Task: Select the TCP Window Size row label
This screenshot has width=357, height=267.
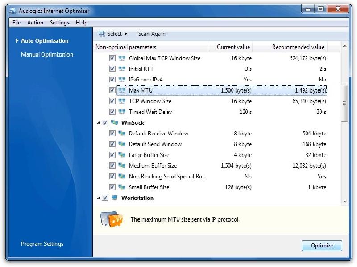Action: (x=150, y=101)
